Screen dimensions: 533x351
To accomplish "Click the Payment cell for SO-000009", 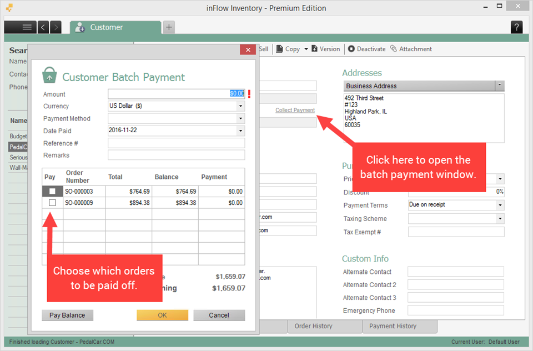I will 222,203.
